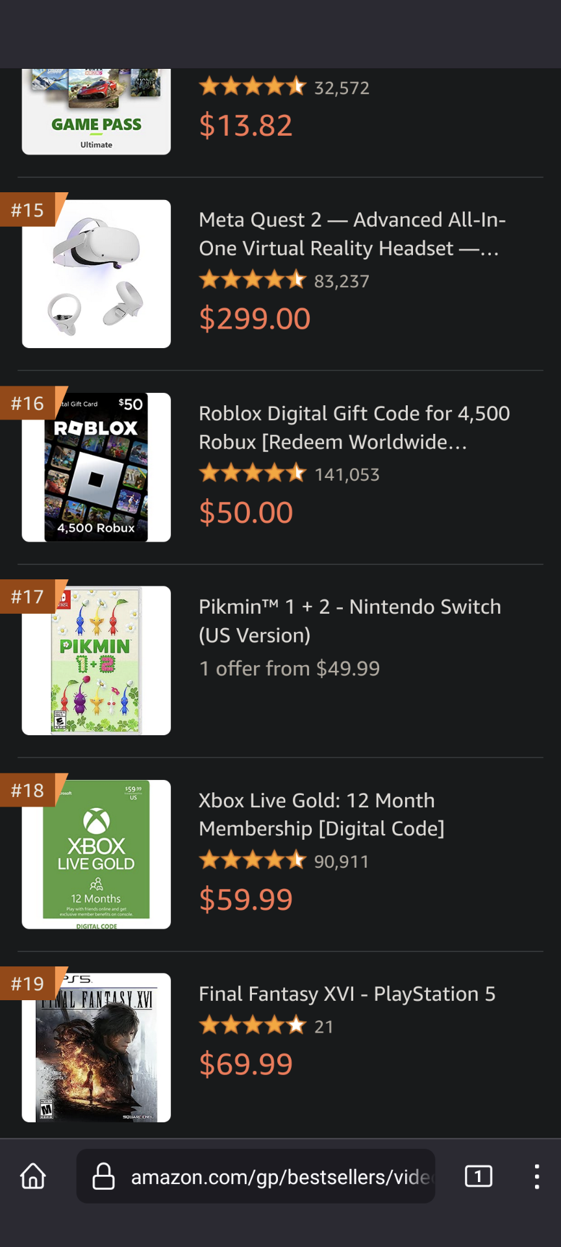Viewport: 561px width, 1247px height.
Task: Open the Roblox gift card thumbnail
Action: click(x=96, y=468)
